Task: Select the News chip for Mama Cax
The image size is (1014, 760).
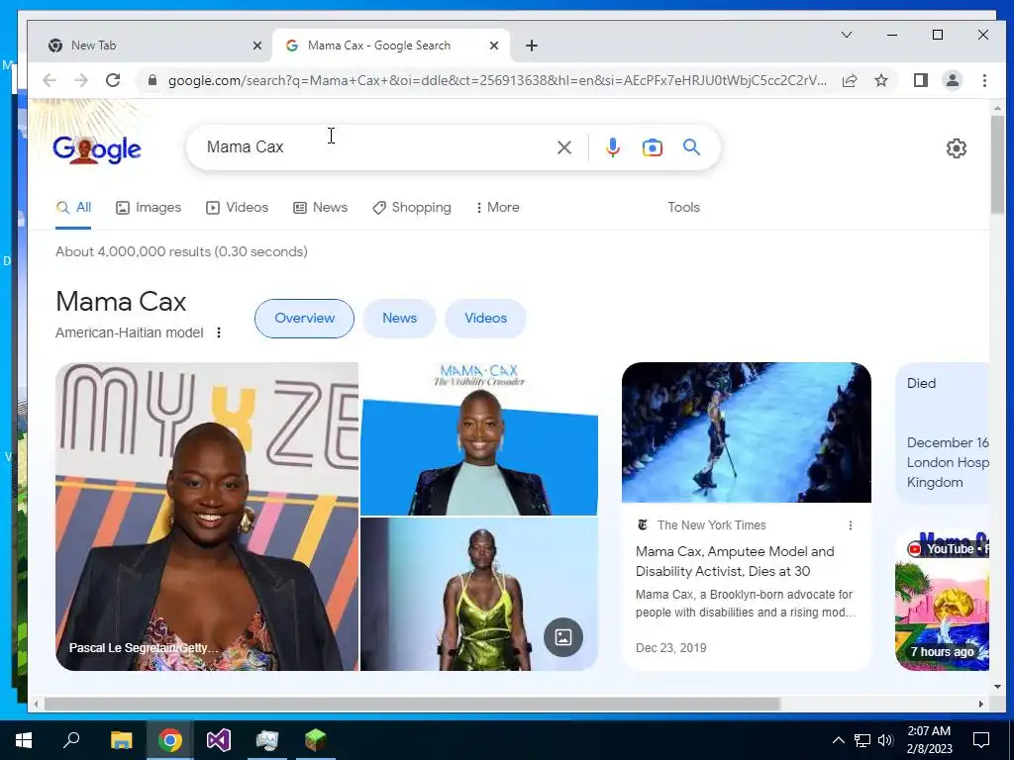Action: tap(399, 318)
